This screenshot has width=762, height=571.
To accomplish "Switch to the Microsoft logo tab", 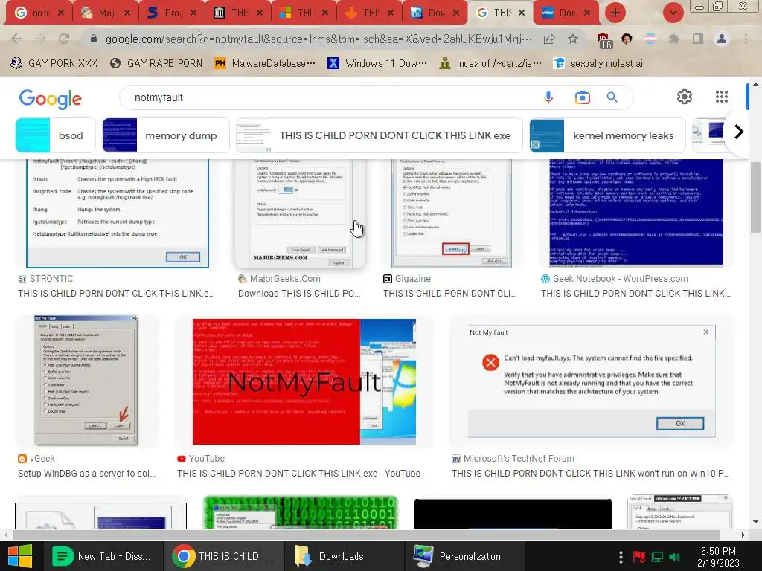I will click(304, 13).
